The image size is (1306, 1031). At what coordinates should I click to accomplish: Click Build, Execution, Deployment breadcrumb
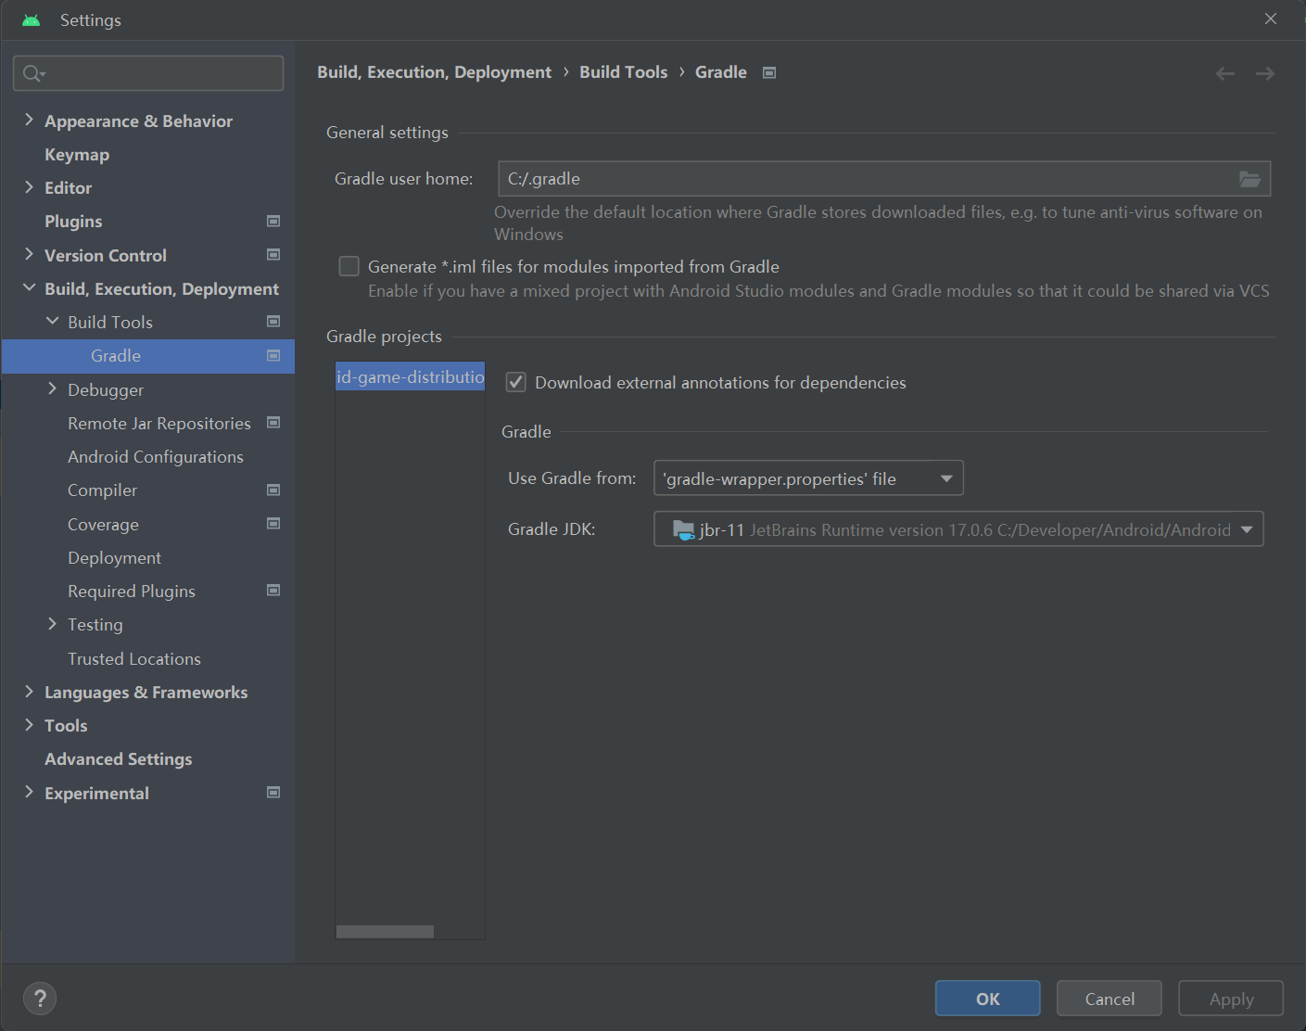[434, 72]
